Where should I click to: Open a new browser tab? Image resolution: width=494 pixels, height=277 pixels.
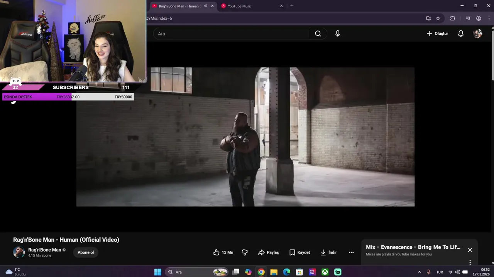coord(292,6)
